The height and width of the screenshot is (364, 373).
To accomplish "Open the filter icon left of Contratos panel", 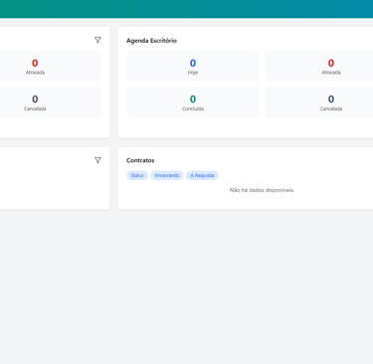I will 97,160.
